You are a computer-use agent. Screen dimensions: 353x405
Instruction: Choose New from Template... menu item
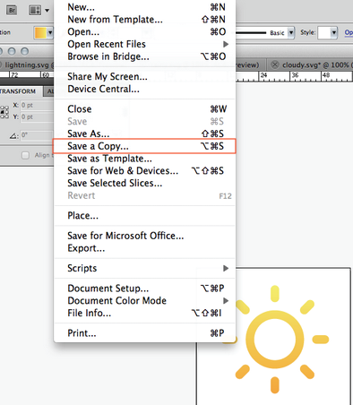[144, 20]
